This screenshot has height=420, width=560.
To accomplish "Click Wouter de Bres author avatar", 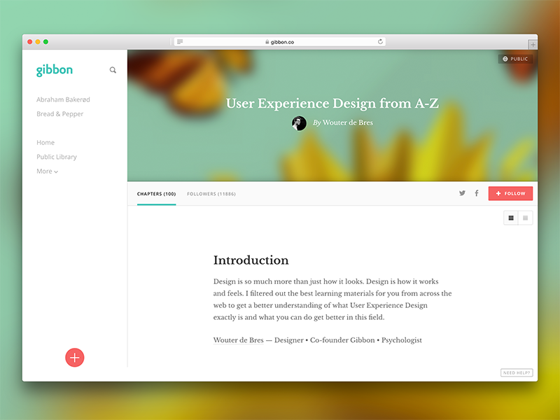I will point(299,123).
